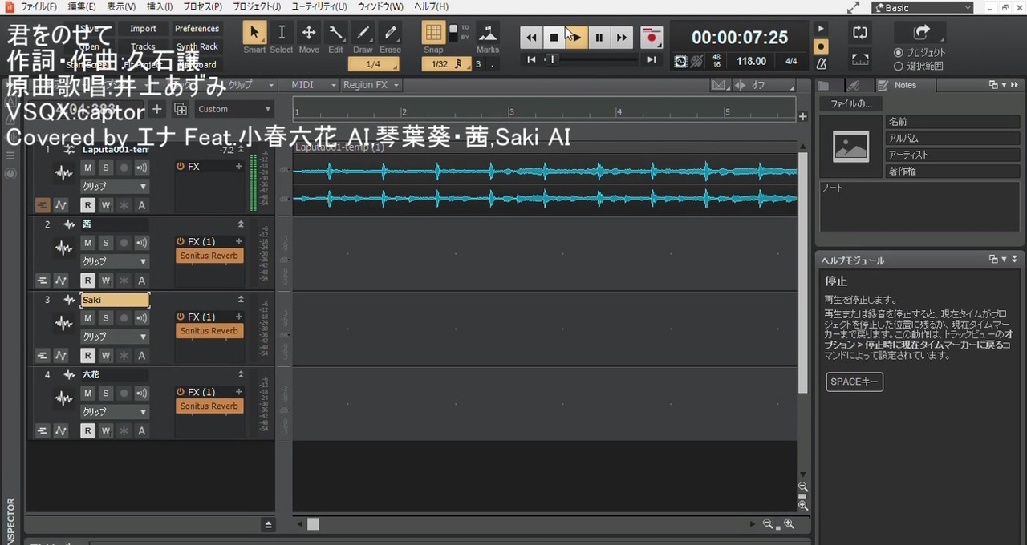Open ユーティリティ(U) menu

pos(319,6)
